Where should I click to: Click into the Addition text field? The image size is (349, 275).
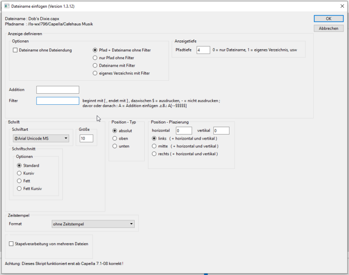tap(58, 90)
